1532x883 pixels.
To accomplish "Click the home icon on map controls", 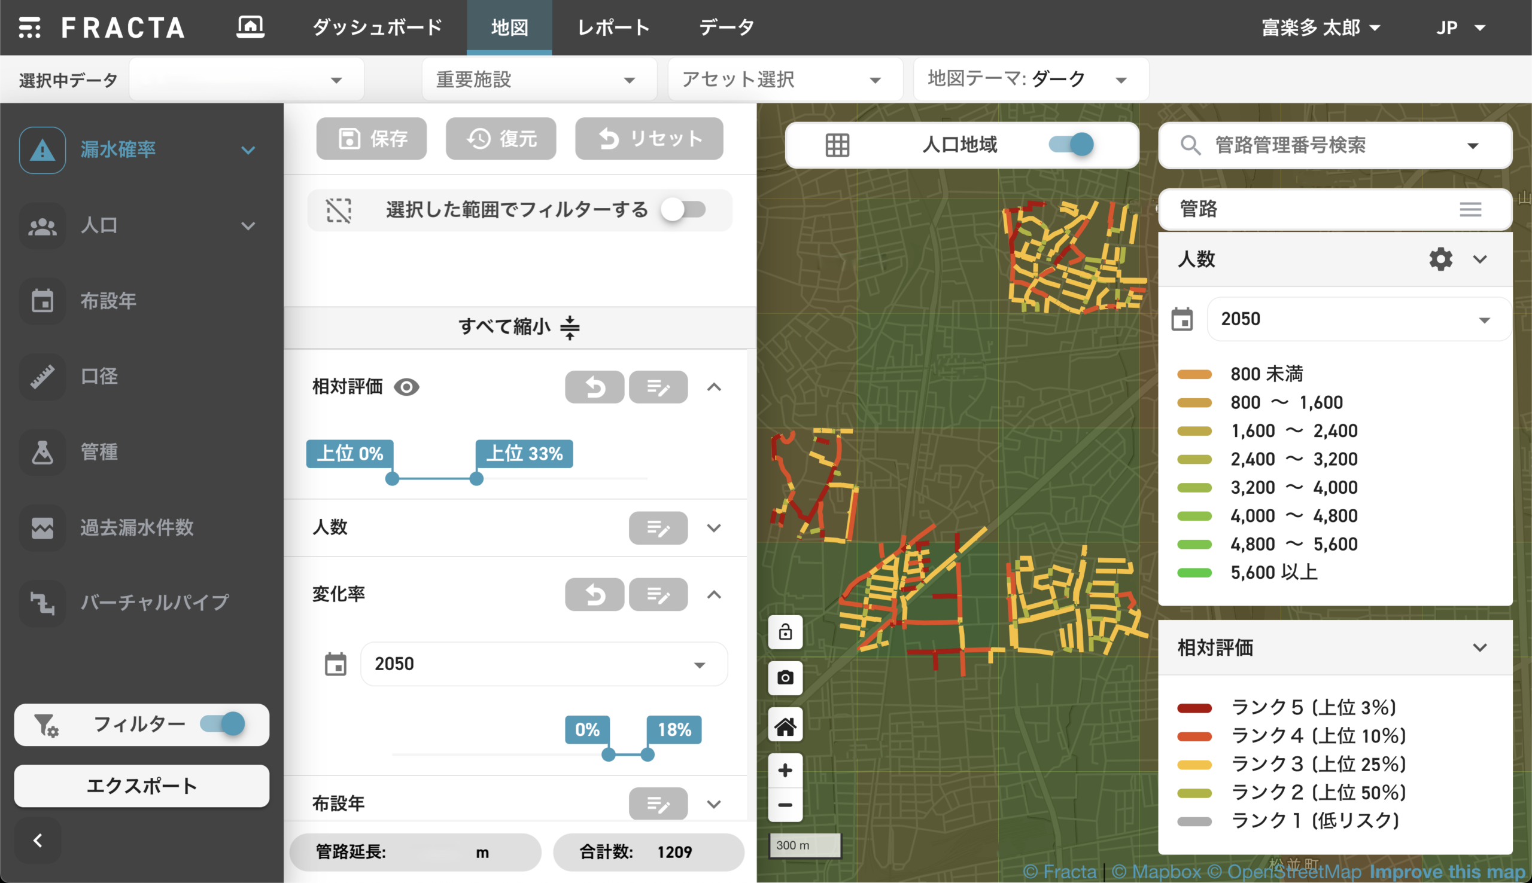I will [x=785, y=725].
